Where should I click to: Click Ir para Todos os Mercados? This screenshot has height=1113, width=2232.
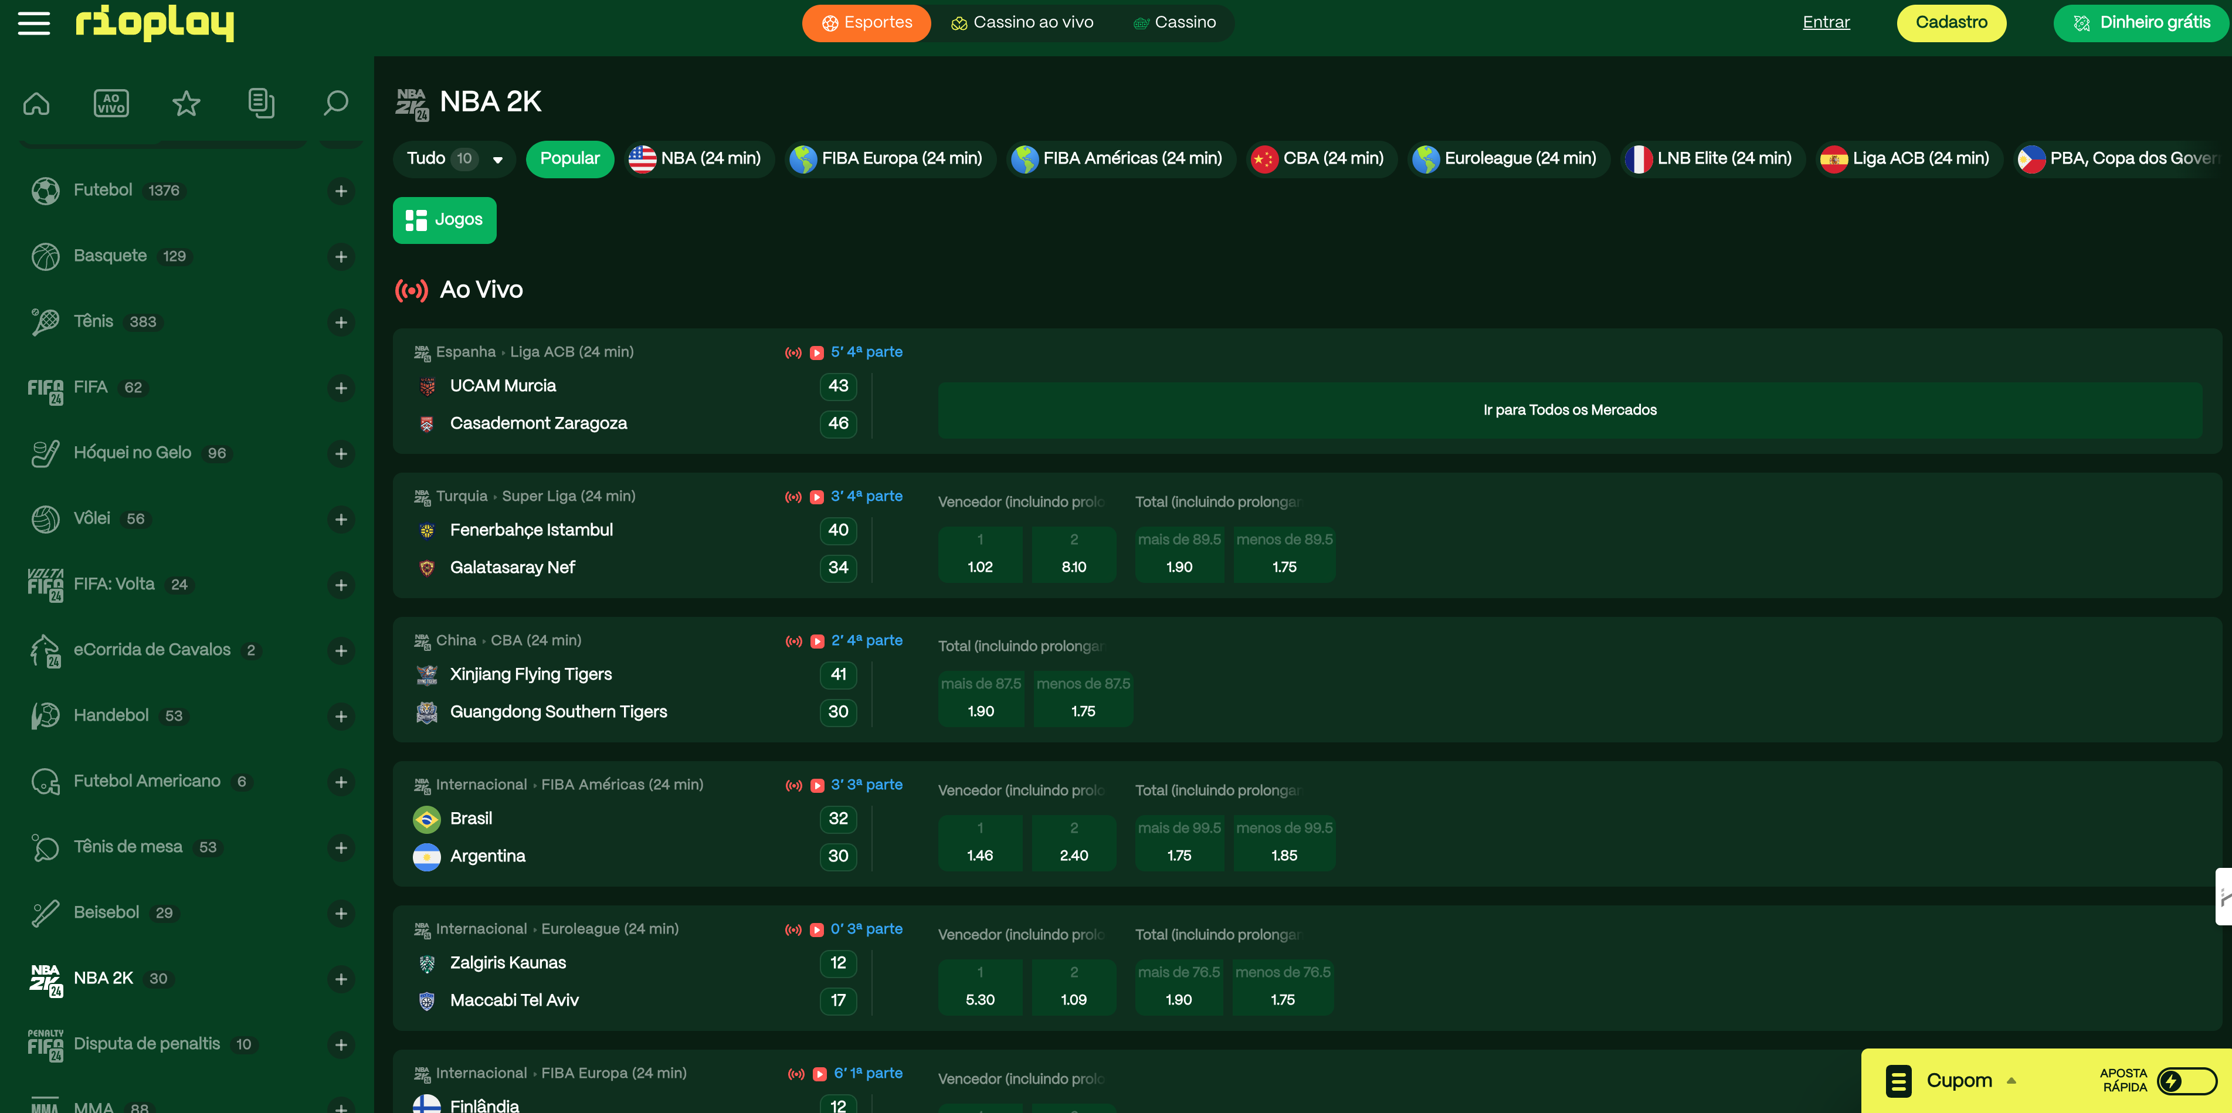[1570, 410]
